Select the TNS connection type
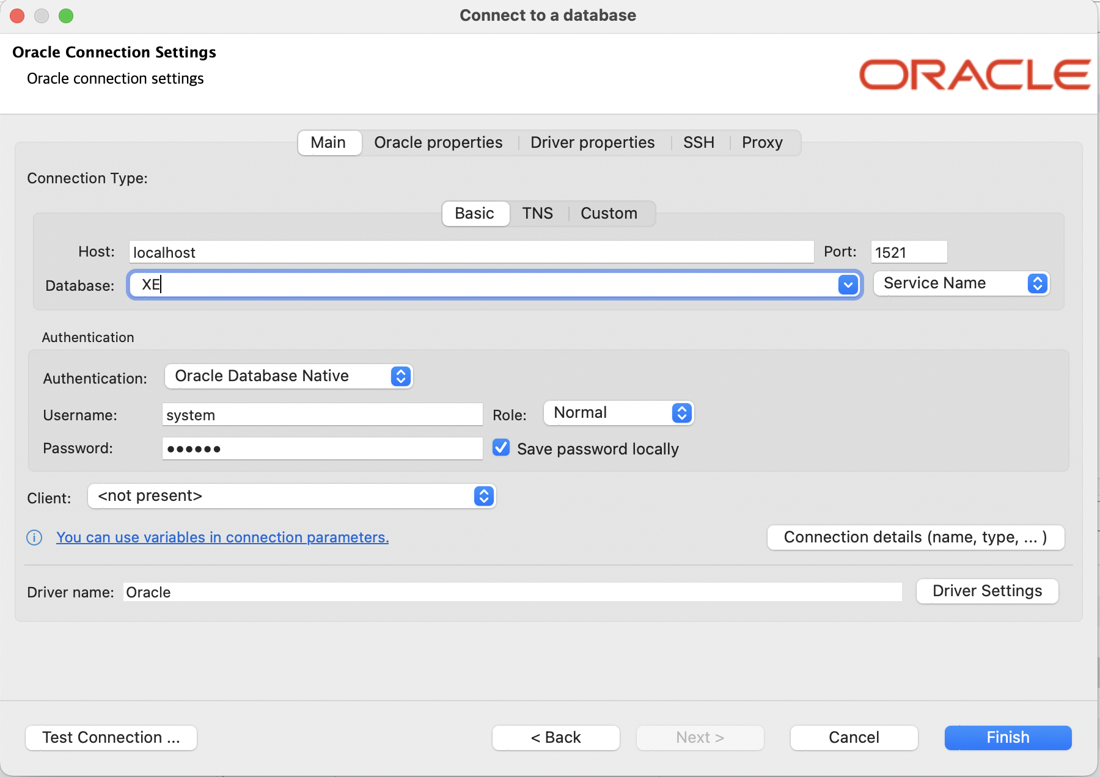Viewport: 1100px width, 777px height. [537, 214]
